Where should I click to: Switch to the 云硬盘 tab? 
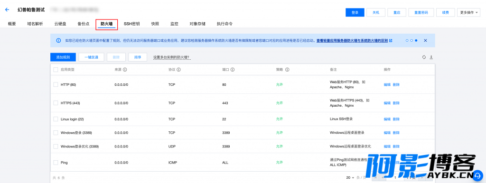click(x=60, y=24)
